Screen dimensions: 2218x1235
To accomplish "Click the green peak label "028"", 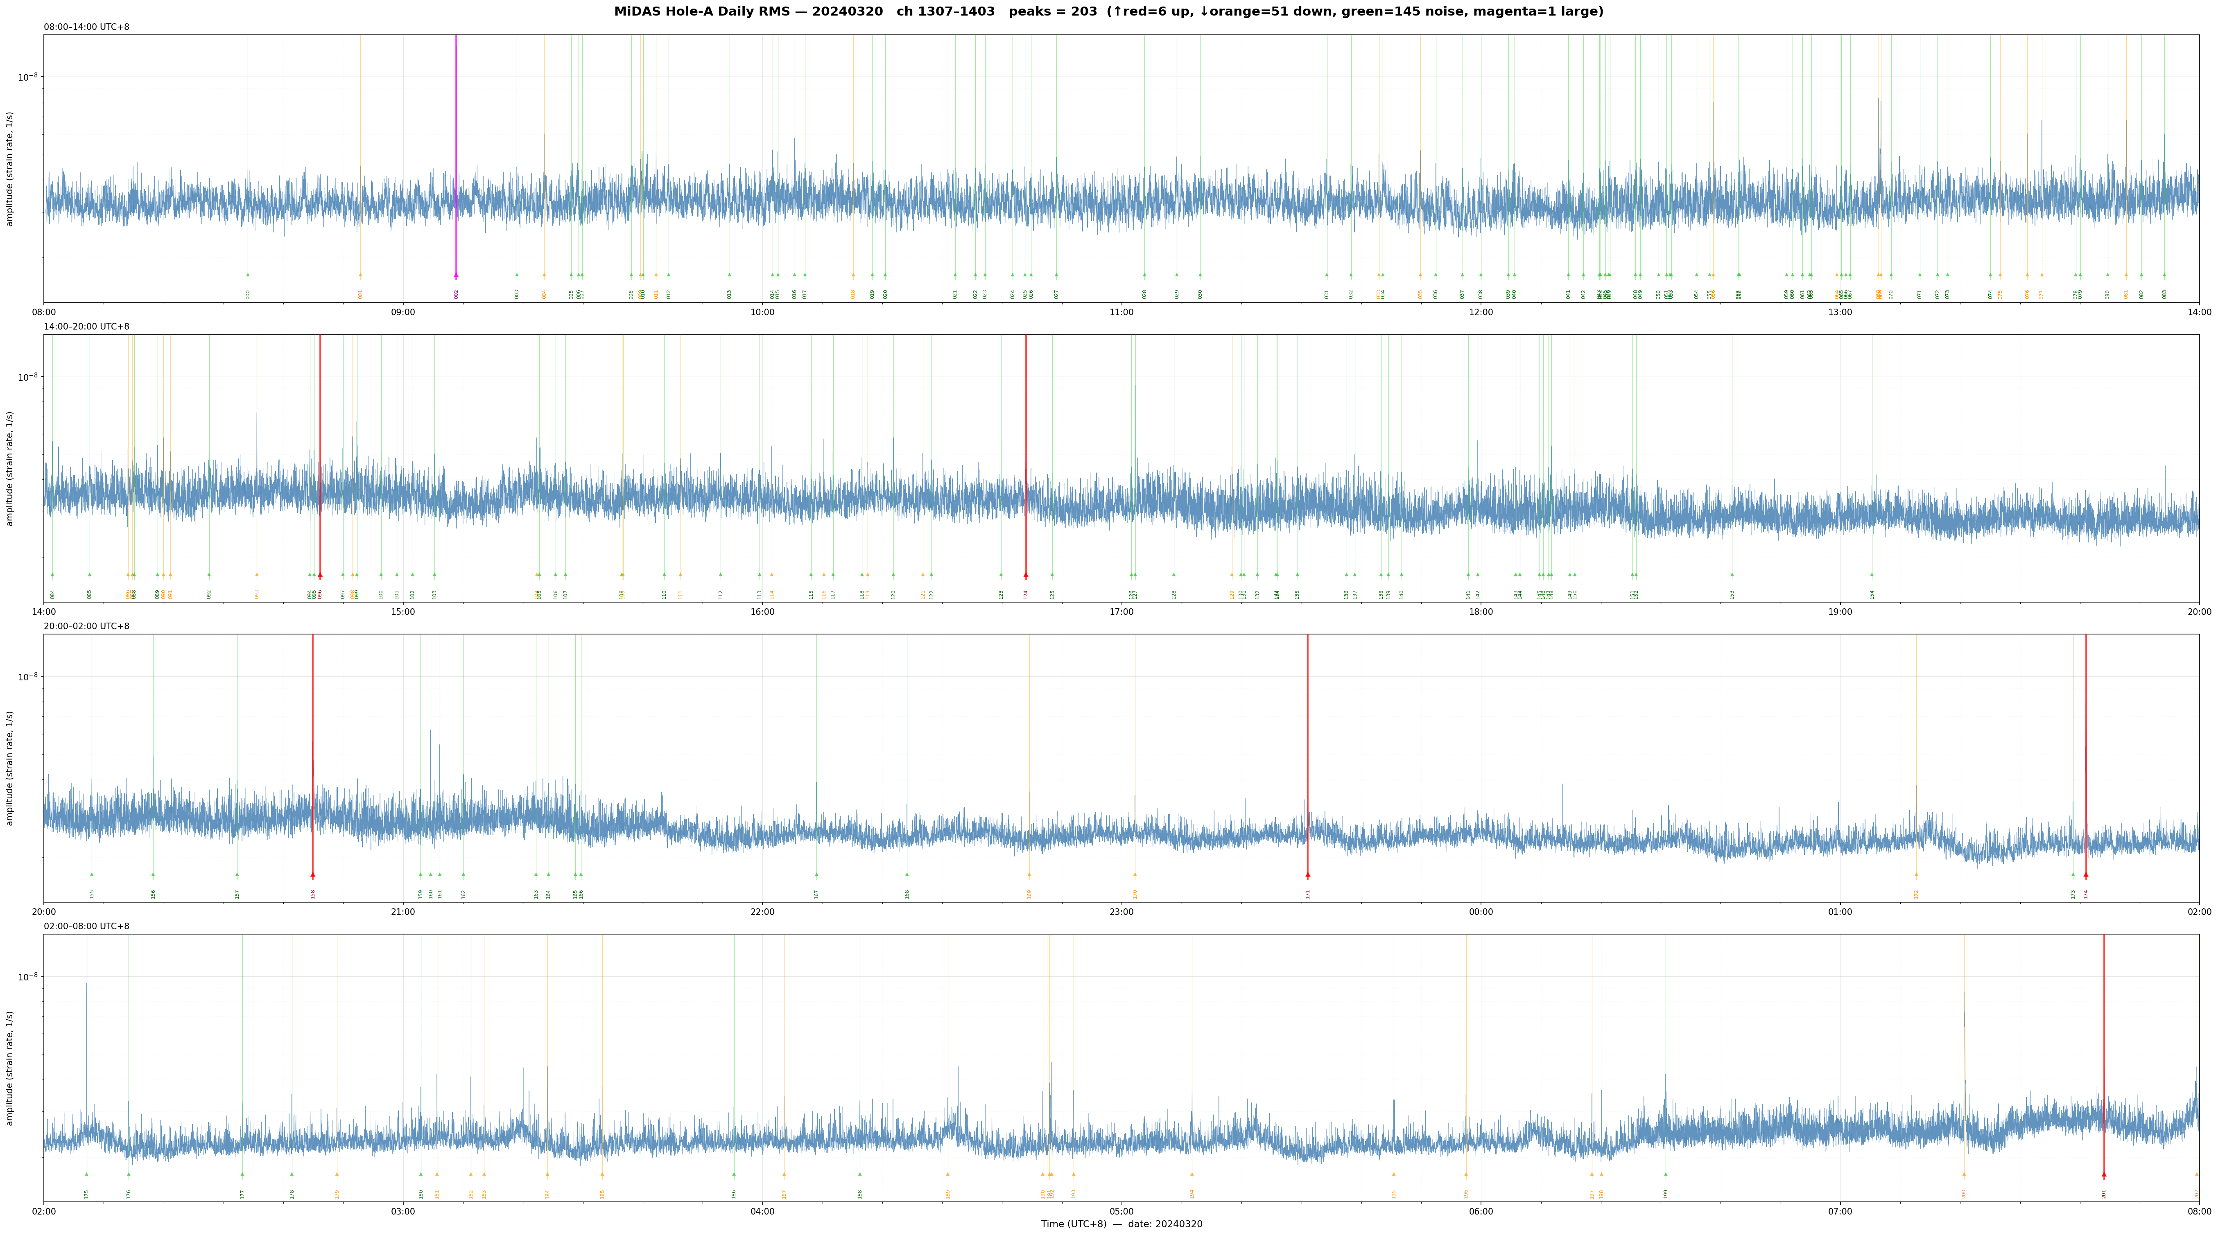I will point(1144,294).
